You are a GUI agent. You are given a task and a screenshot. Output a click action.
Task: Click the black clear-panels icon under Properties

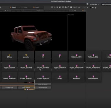tap(90, 8)
